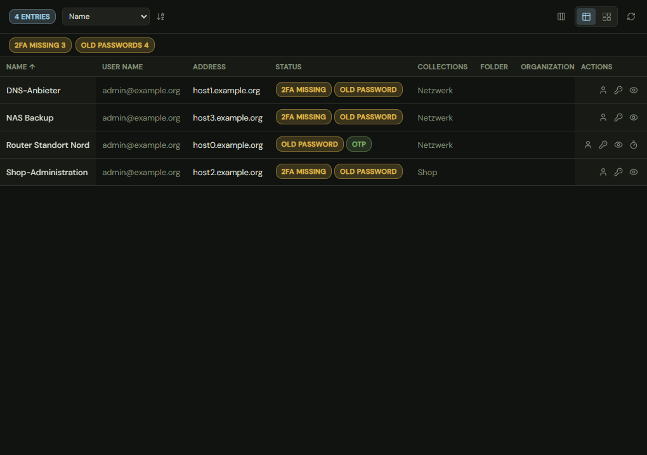Refresh the entries list
Screen dimensions: 647x455
(x=631, y=16)
